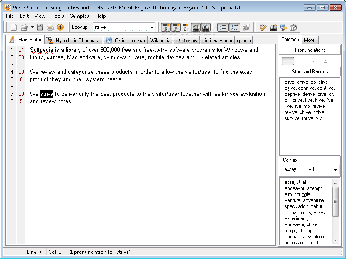Click the synonyms list scroll up arrow
Image resolution: width=346 pixels, height=259 pixels.
coord(336,183)
